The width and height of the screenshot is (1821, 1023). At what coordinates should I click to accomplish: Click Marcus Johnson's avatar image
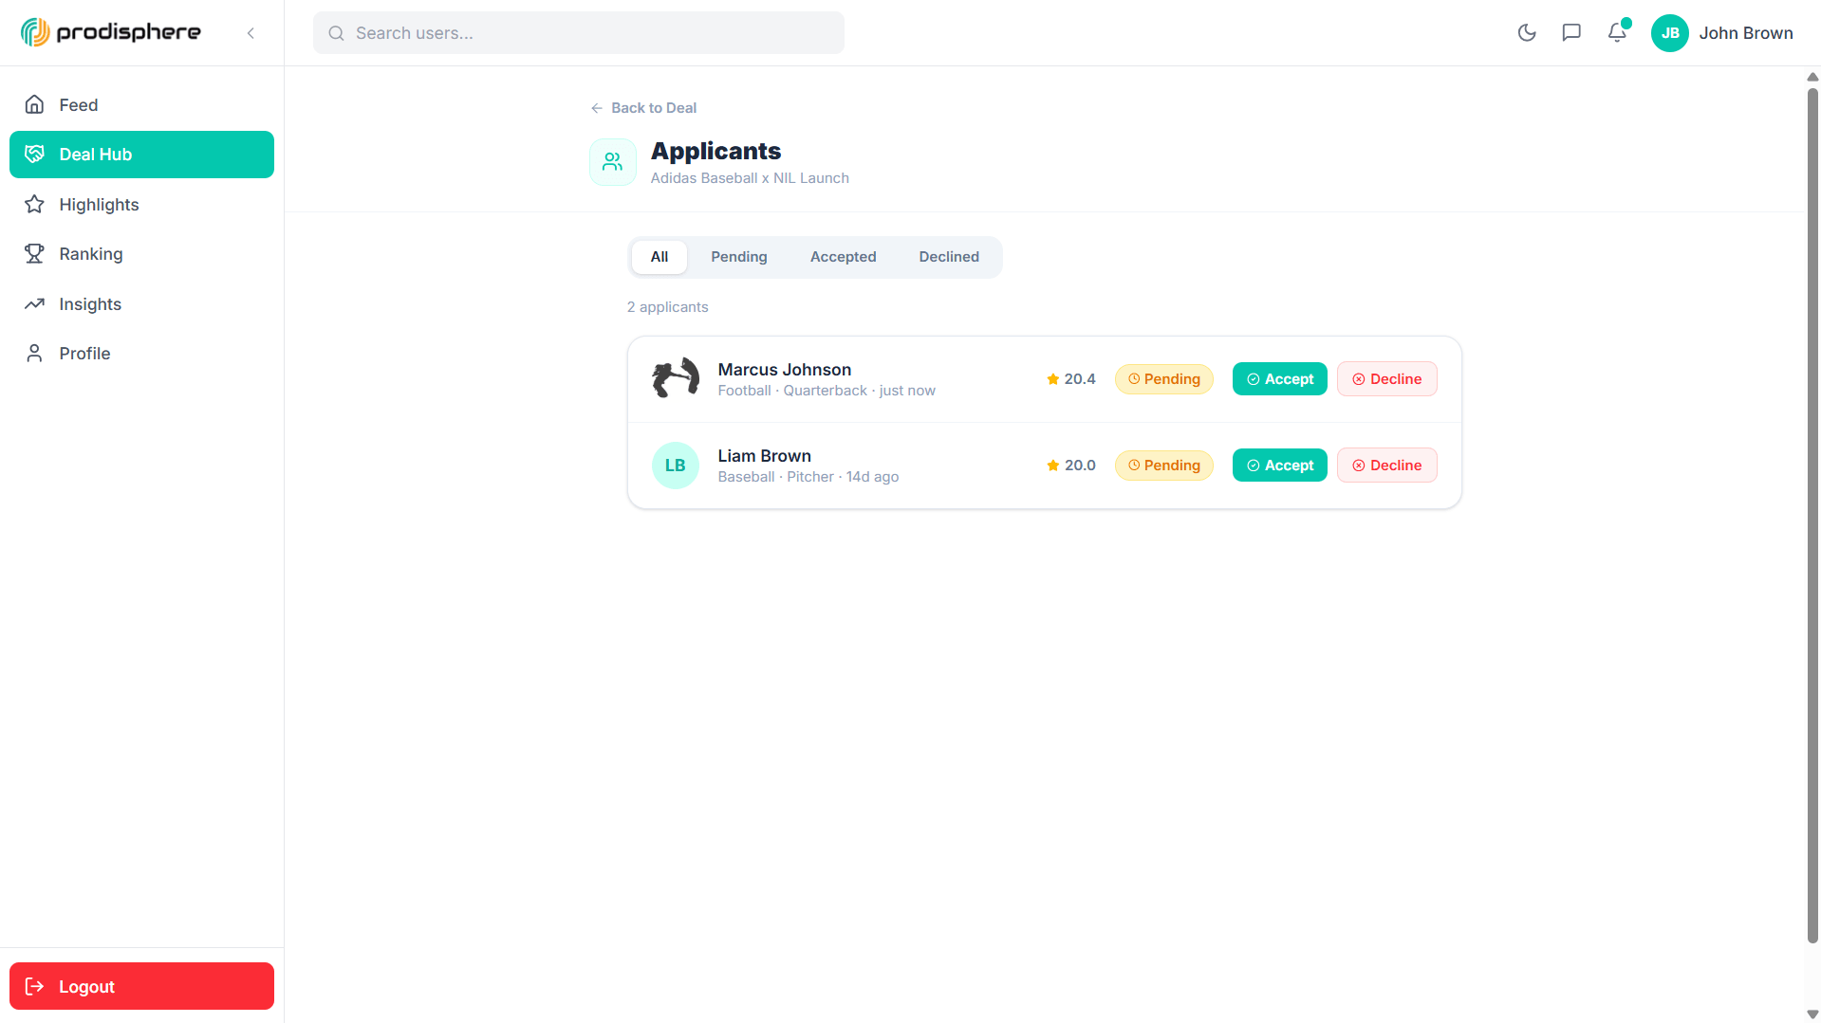pyautogui.click(x=675, y=378)
